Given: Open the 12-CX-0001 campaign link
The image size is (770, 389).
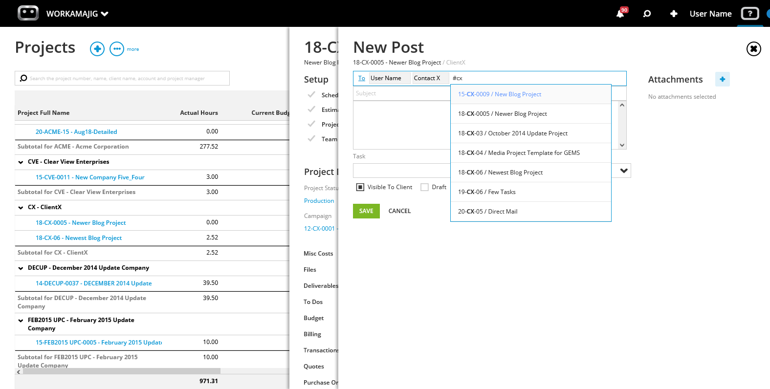Looking at the screenshot, I should point(321,229).
